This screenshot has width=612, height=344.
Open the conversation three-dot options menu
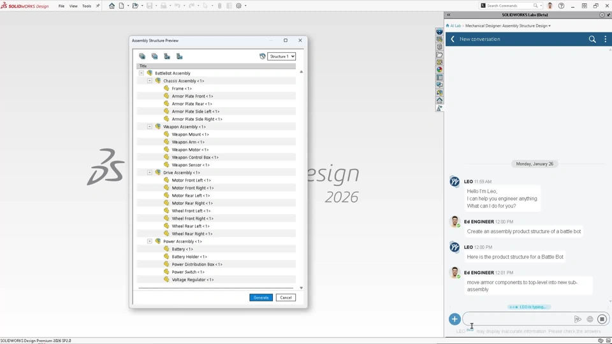point(606,39)
